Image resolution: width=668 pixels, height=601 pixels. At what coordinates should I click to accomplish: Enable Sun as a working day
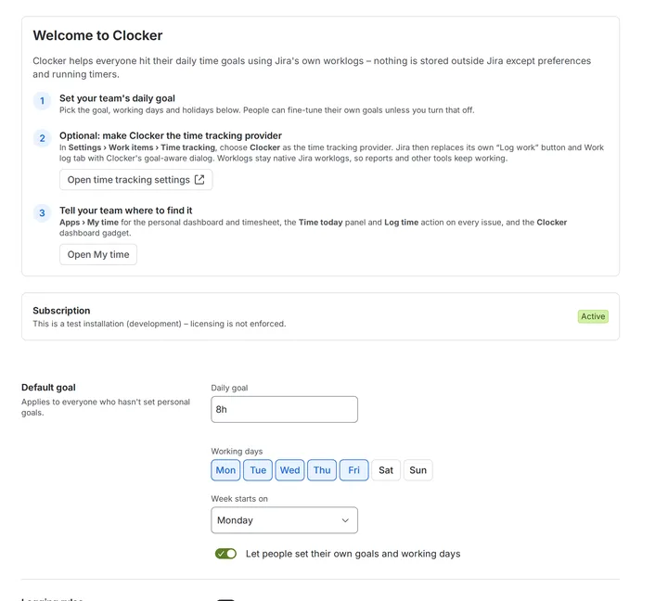coord(417,470)
